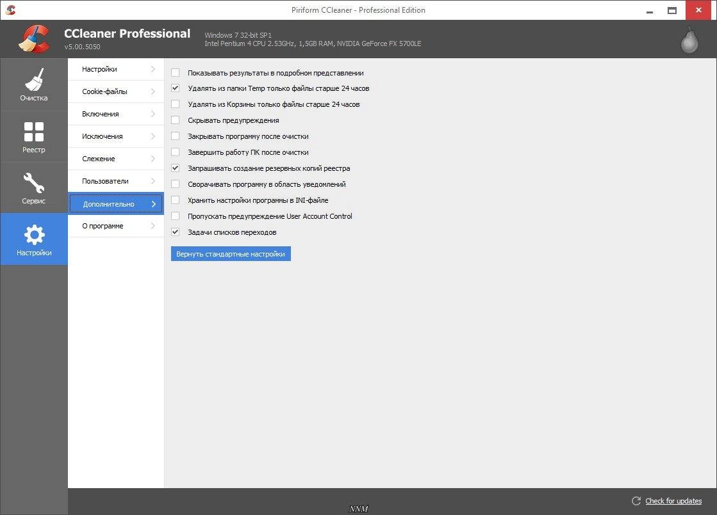This screenshot has height=515, width=717.
Task: Expand the Включения chevron arrow
Action: pyautogui.click(x=153, y=114)
